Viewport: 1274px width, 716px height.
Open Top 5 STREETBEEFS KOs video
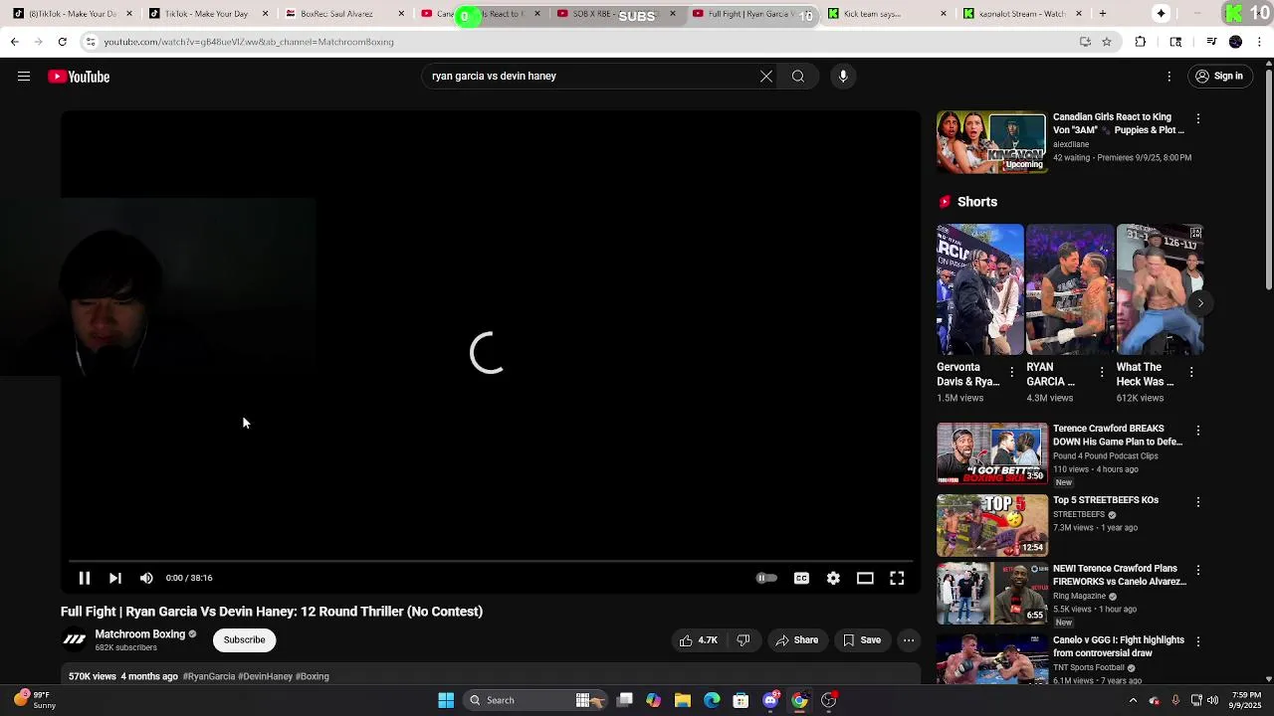(x=992, y=525)
